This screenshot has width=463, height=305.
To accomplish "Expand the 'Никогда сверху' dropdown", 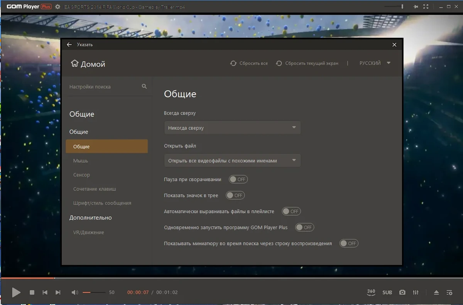I will point(232,128).
